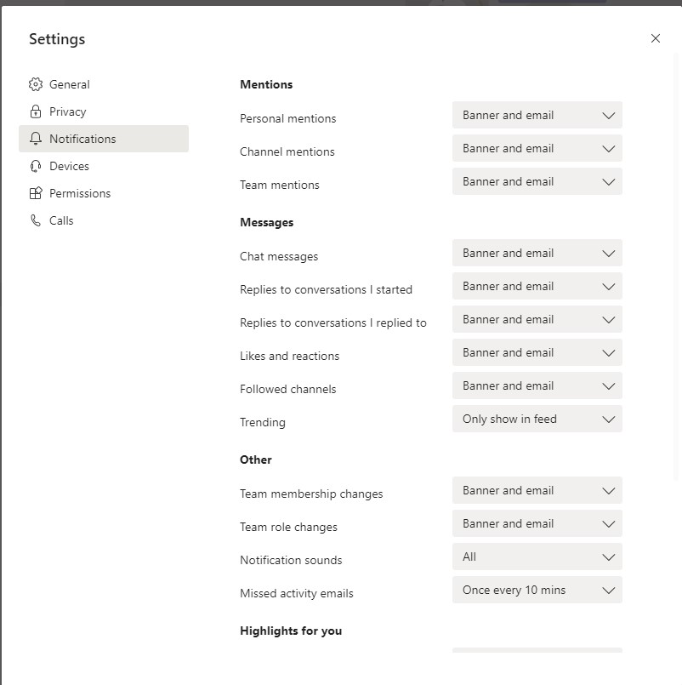Open the Notification sounds dropdown
682x685 pixels.
click(537, 557)
